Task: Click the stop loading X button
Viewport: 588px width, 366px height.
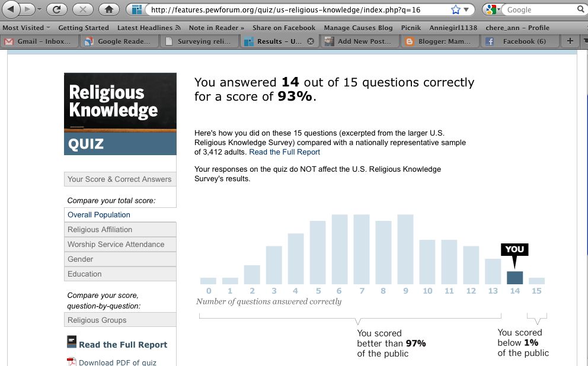Action: point(83,9)
